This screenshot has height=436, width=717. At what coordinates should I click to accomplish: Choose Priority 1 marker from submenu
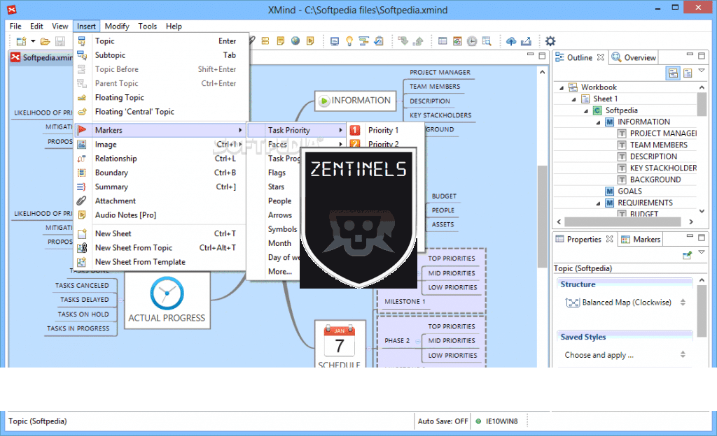383,130
